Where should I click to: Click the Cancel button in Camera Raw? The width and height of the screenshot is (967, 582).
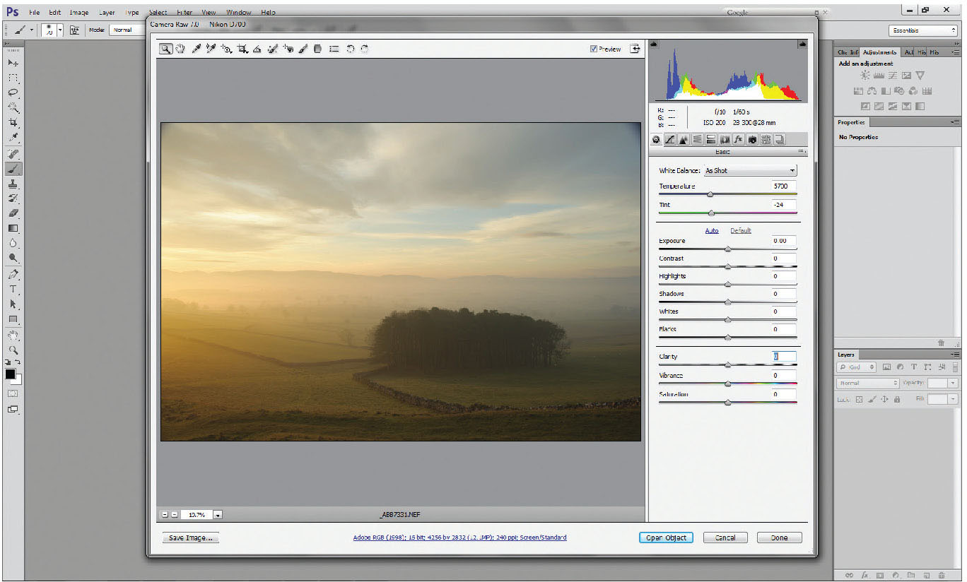pyautogui.click(x=725, y=538)
